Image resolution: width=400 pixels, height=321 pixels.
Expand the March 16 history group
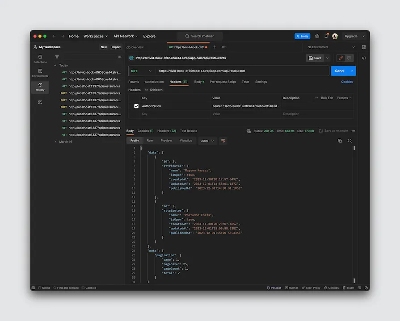click(55, 142)
